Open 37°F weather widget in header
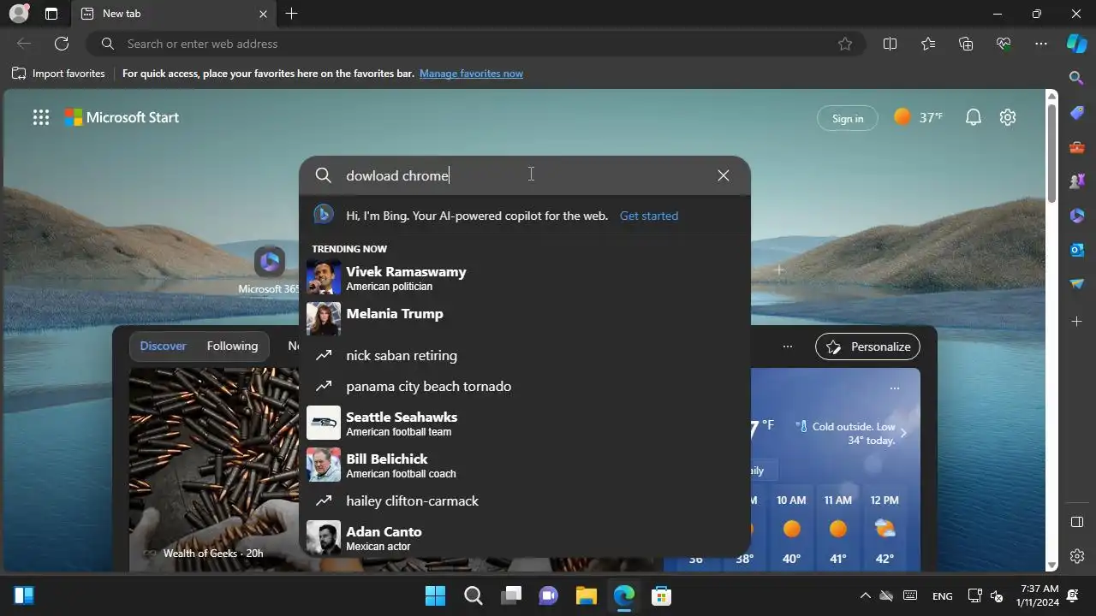The width and height of the screenshot is (1096, 616). click(x=918, y=118)
